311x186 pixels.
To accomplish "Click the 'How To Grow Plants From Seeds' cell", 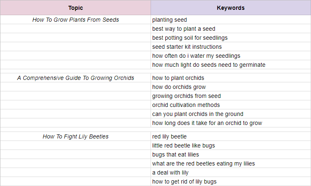I will click(x=75, y=20).
